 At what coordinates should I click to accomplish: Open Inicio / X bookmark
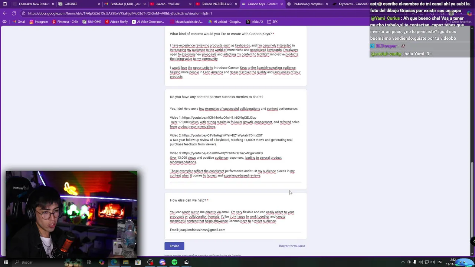pyautogui.click(x=255, y=22)
